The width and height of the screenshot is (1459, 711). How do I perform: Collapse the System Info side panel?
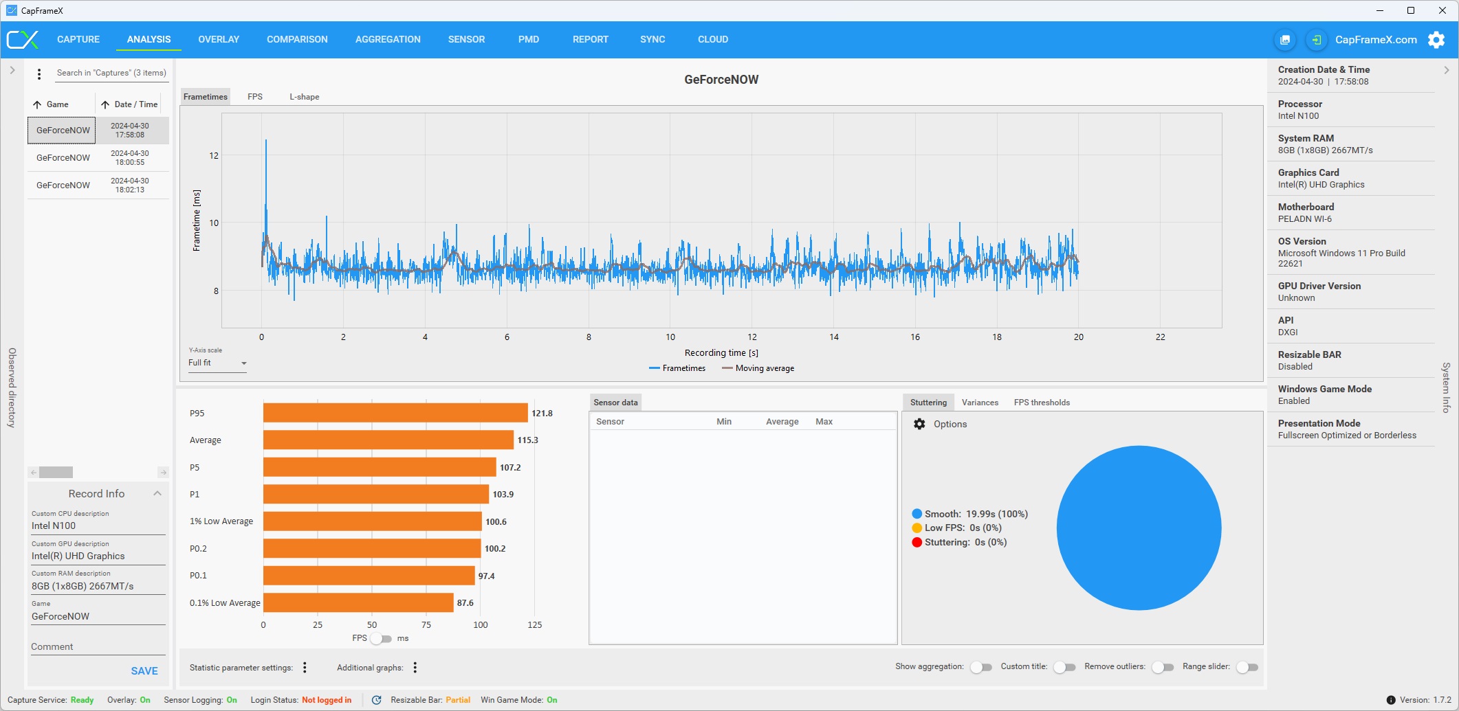[1447, 70]
